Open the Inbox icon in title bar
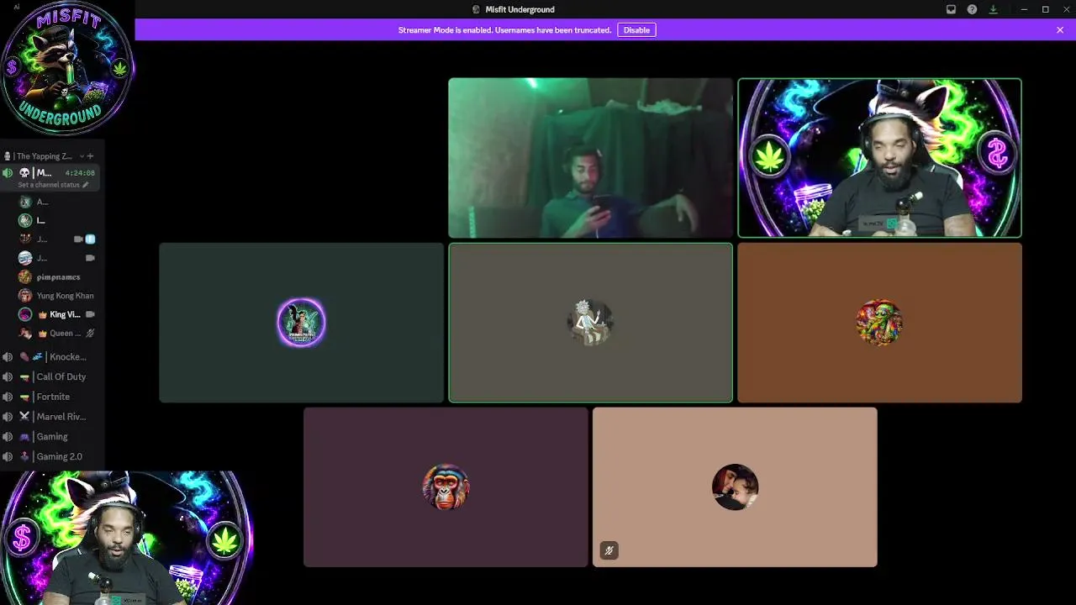1076x605 pixels. click(x=951, y=9)
